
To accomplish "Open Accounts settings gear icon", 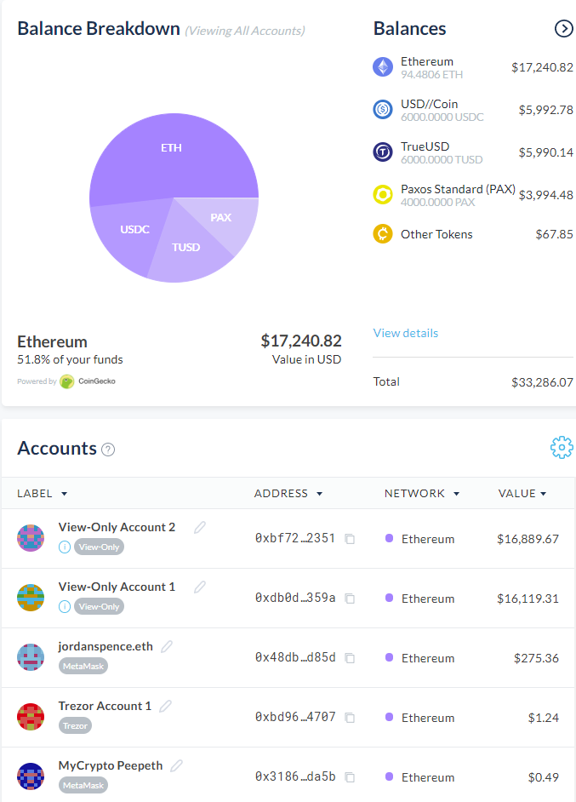I will pyautogui.click(x=562, y=448).
